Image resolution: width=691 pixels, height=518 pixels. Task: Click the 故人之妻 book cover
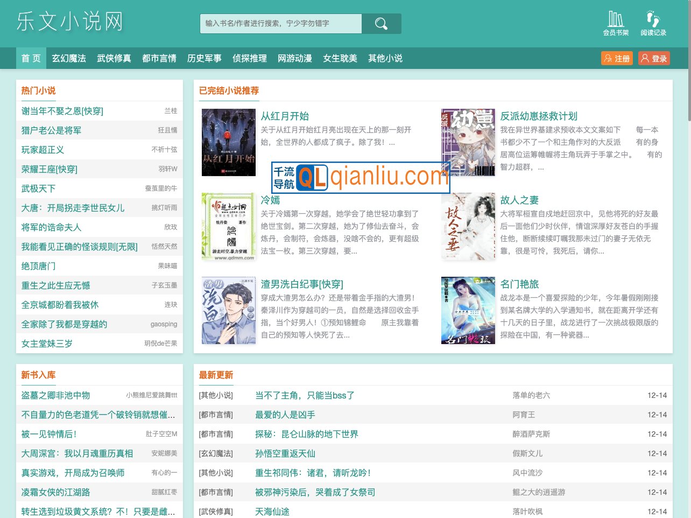point(468,226)
